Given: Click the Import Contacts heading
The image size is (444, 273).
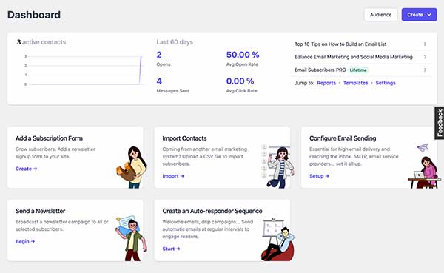Looking at the screenshot, I should pyautogui.click(x=184, y=138).
